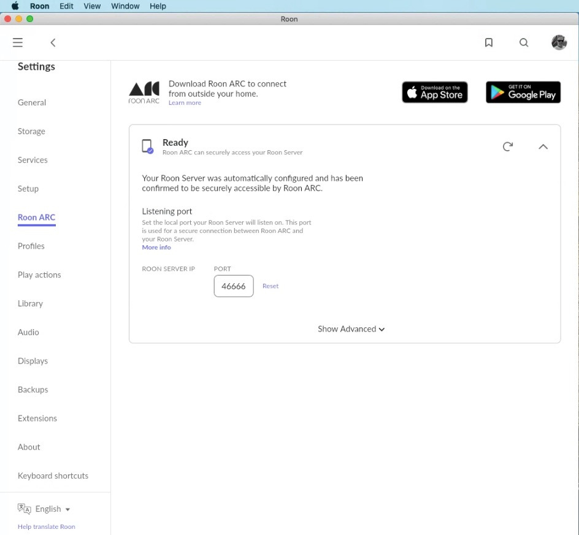Screen dimensions: 579x535
Task: Reset the listening port
Action: coord(270,286)
